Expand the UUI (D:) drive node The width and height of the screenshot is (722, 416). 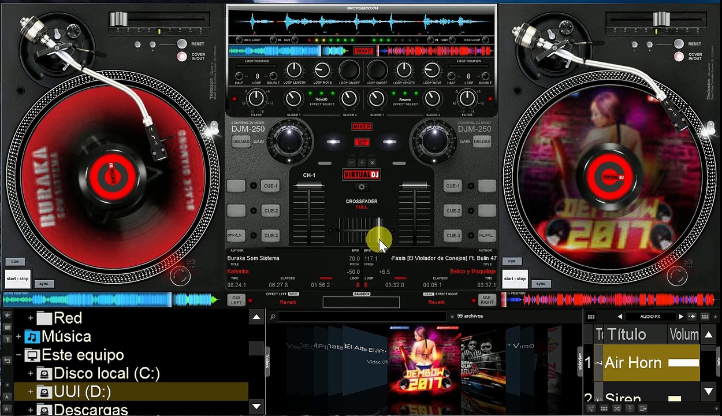pyautogui.click(x=31, y=392)
